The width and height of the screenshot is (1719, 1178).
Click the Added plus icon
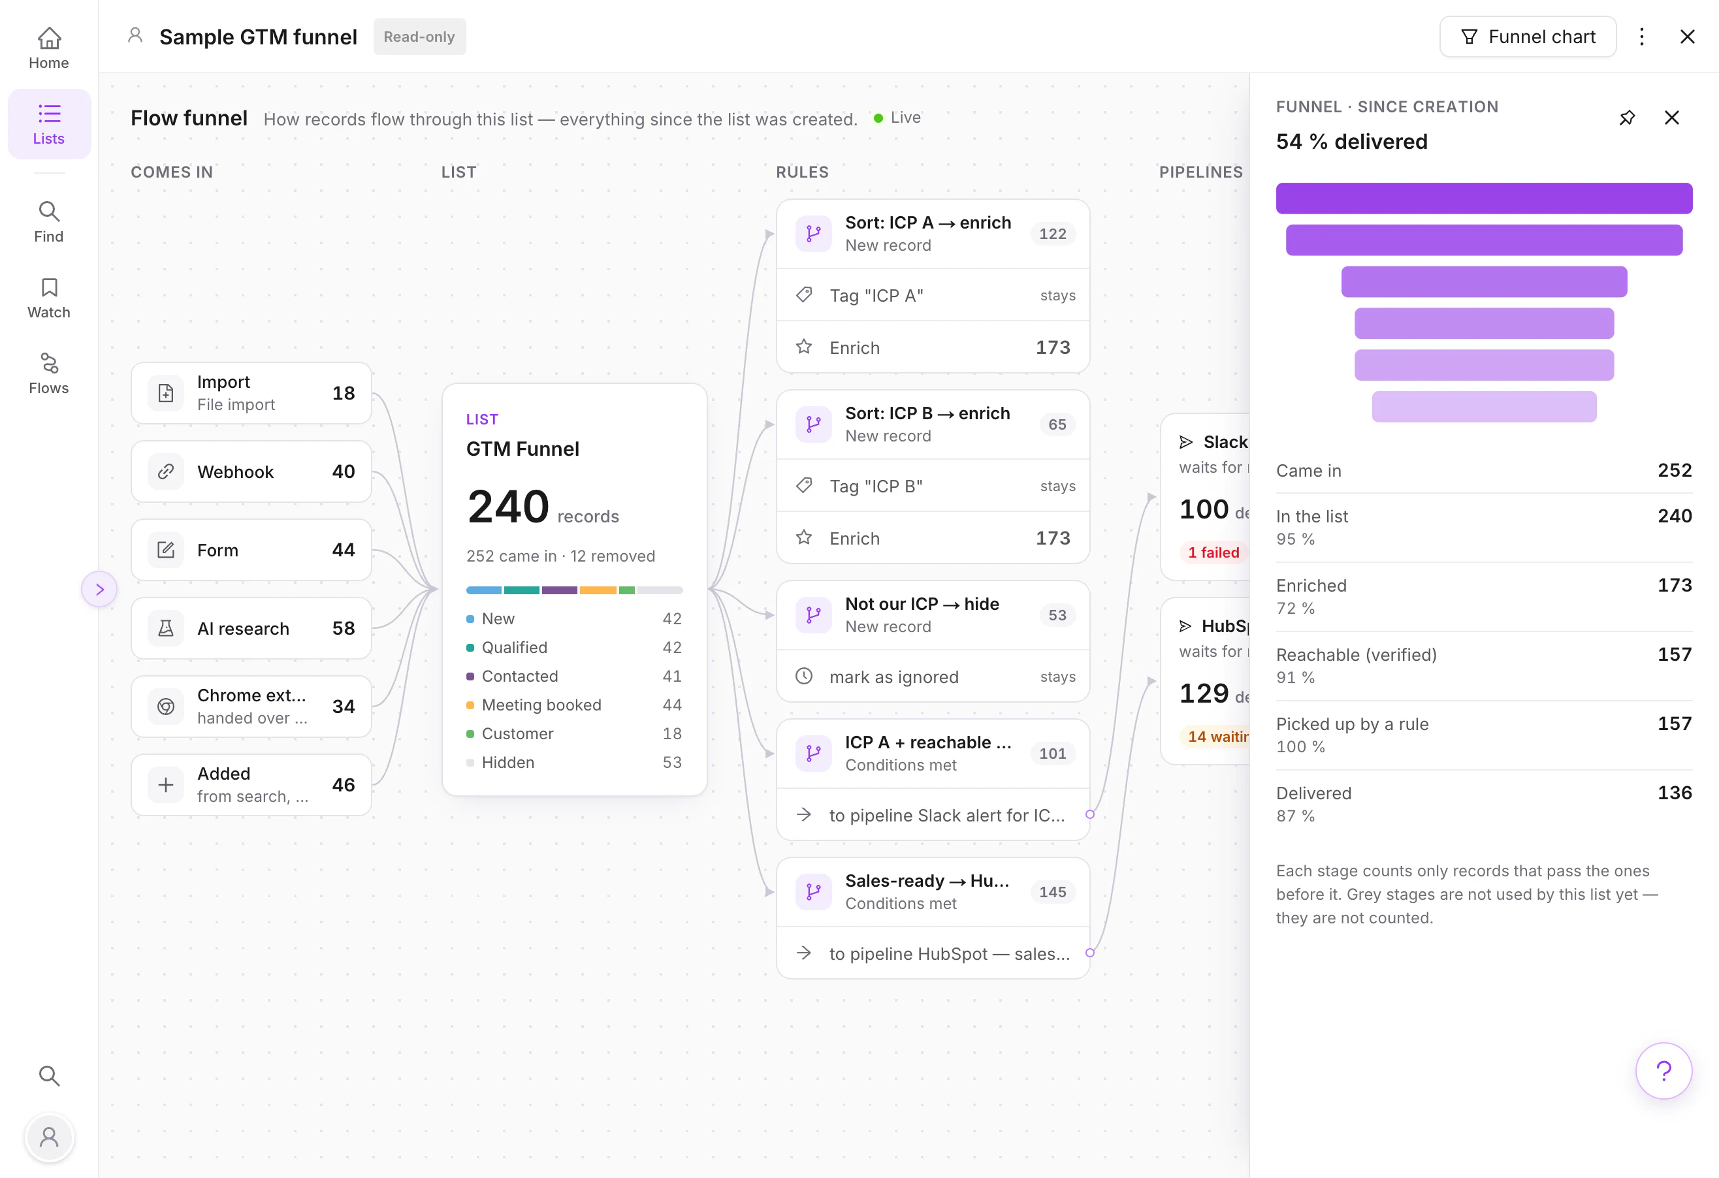(166, 786)
